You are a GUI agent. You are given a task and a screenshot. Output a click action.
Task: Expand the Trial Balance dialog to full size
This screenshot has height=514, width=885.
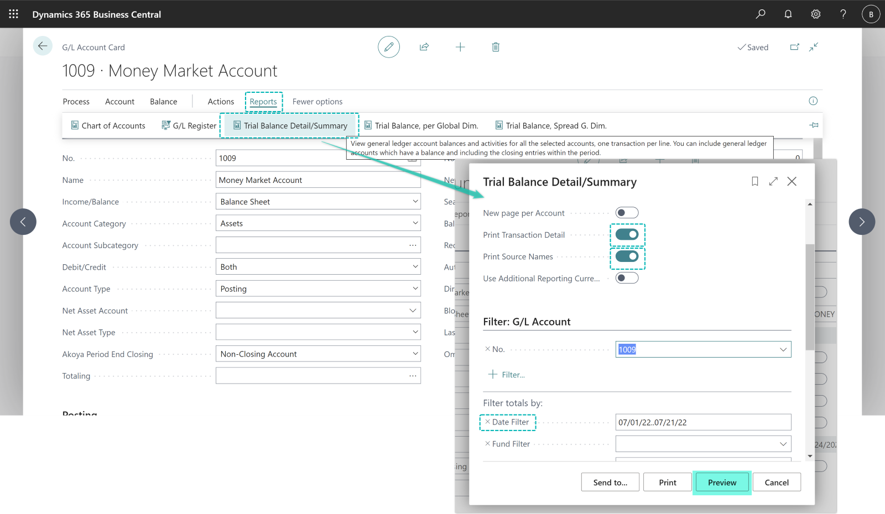(773, 181)
